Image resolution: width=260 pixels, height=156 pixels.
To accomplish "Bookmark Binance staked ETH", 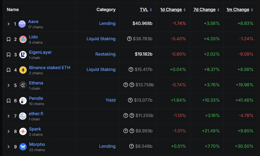I will point(9,70).
